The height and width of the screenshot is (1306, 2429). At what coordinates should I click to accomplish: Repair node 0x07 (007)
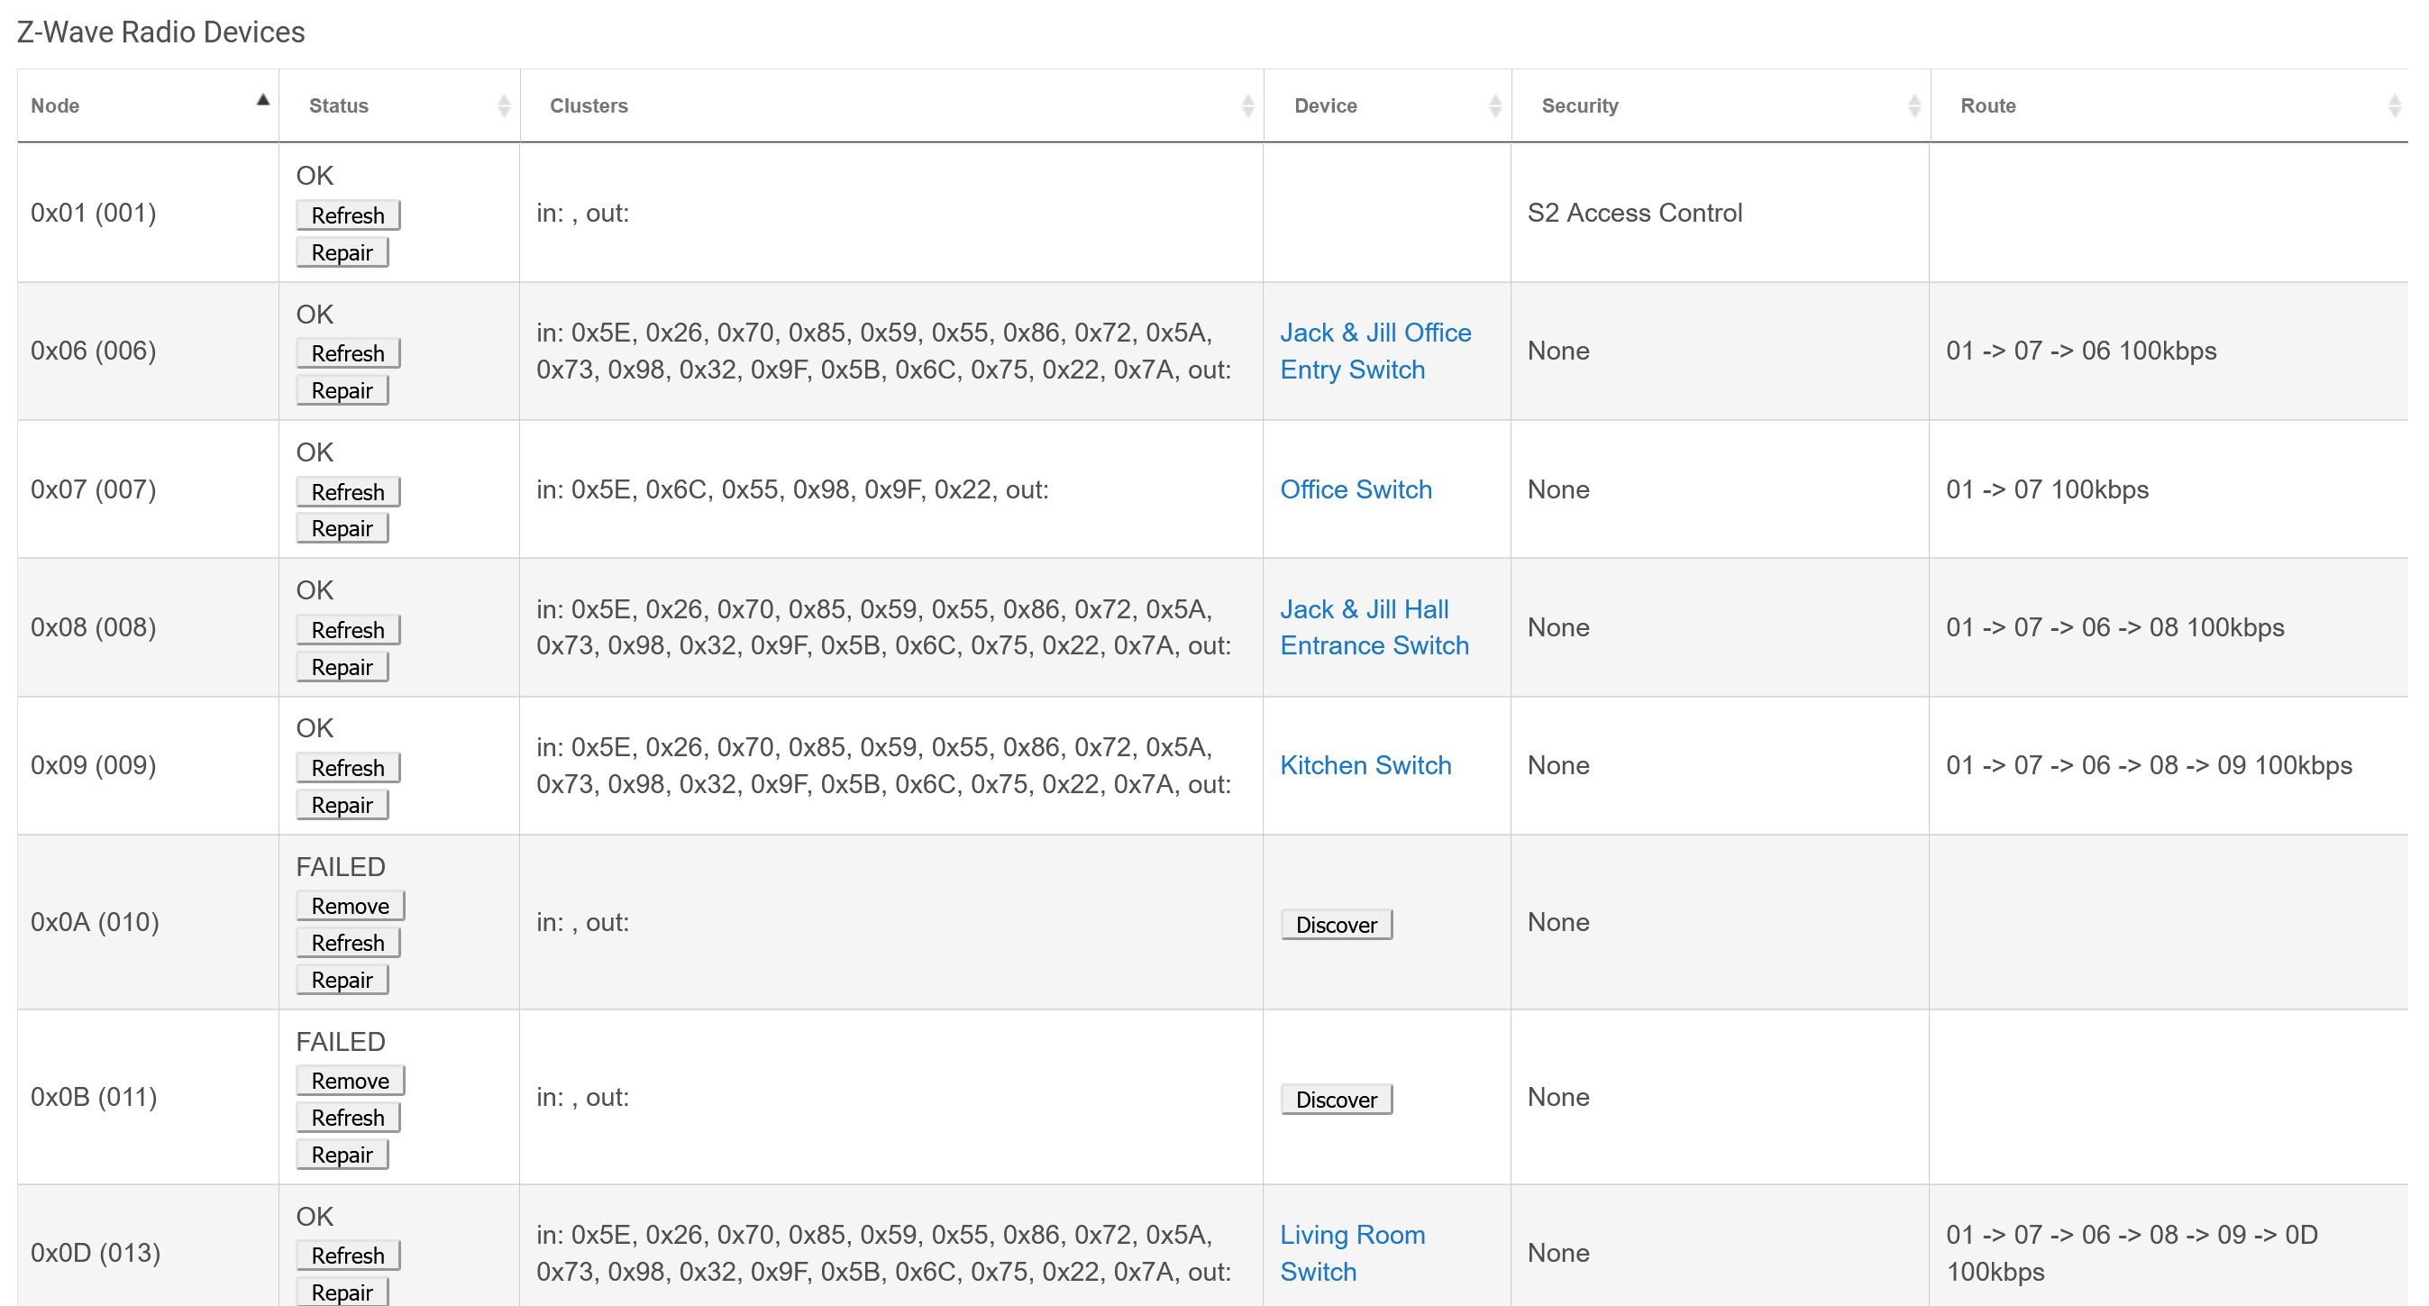tap(342, 528)
